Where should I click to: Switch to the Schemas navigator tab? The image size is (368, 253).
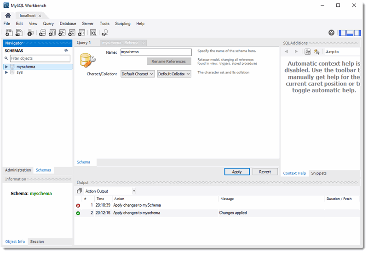tap(43, 170)
